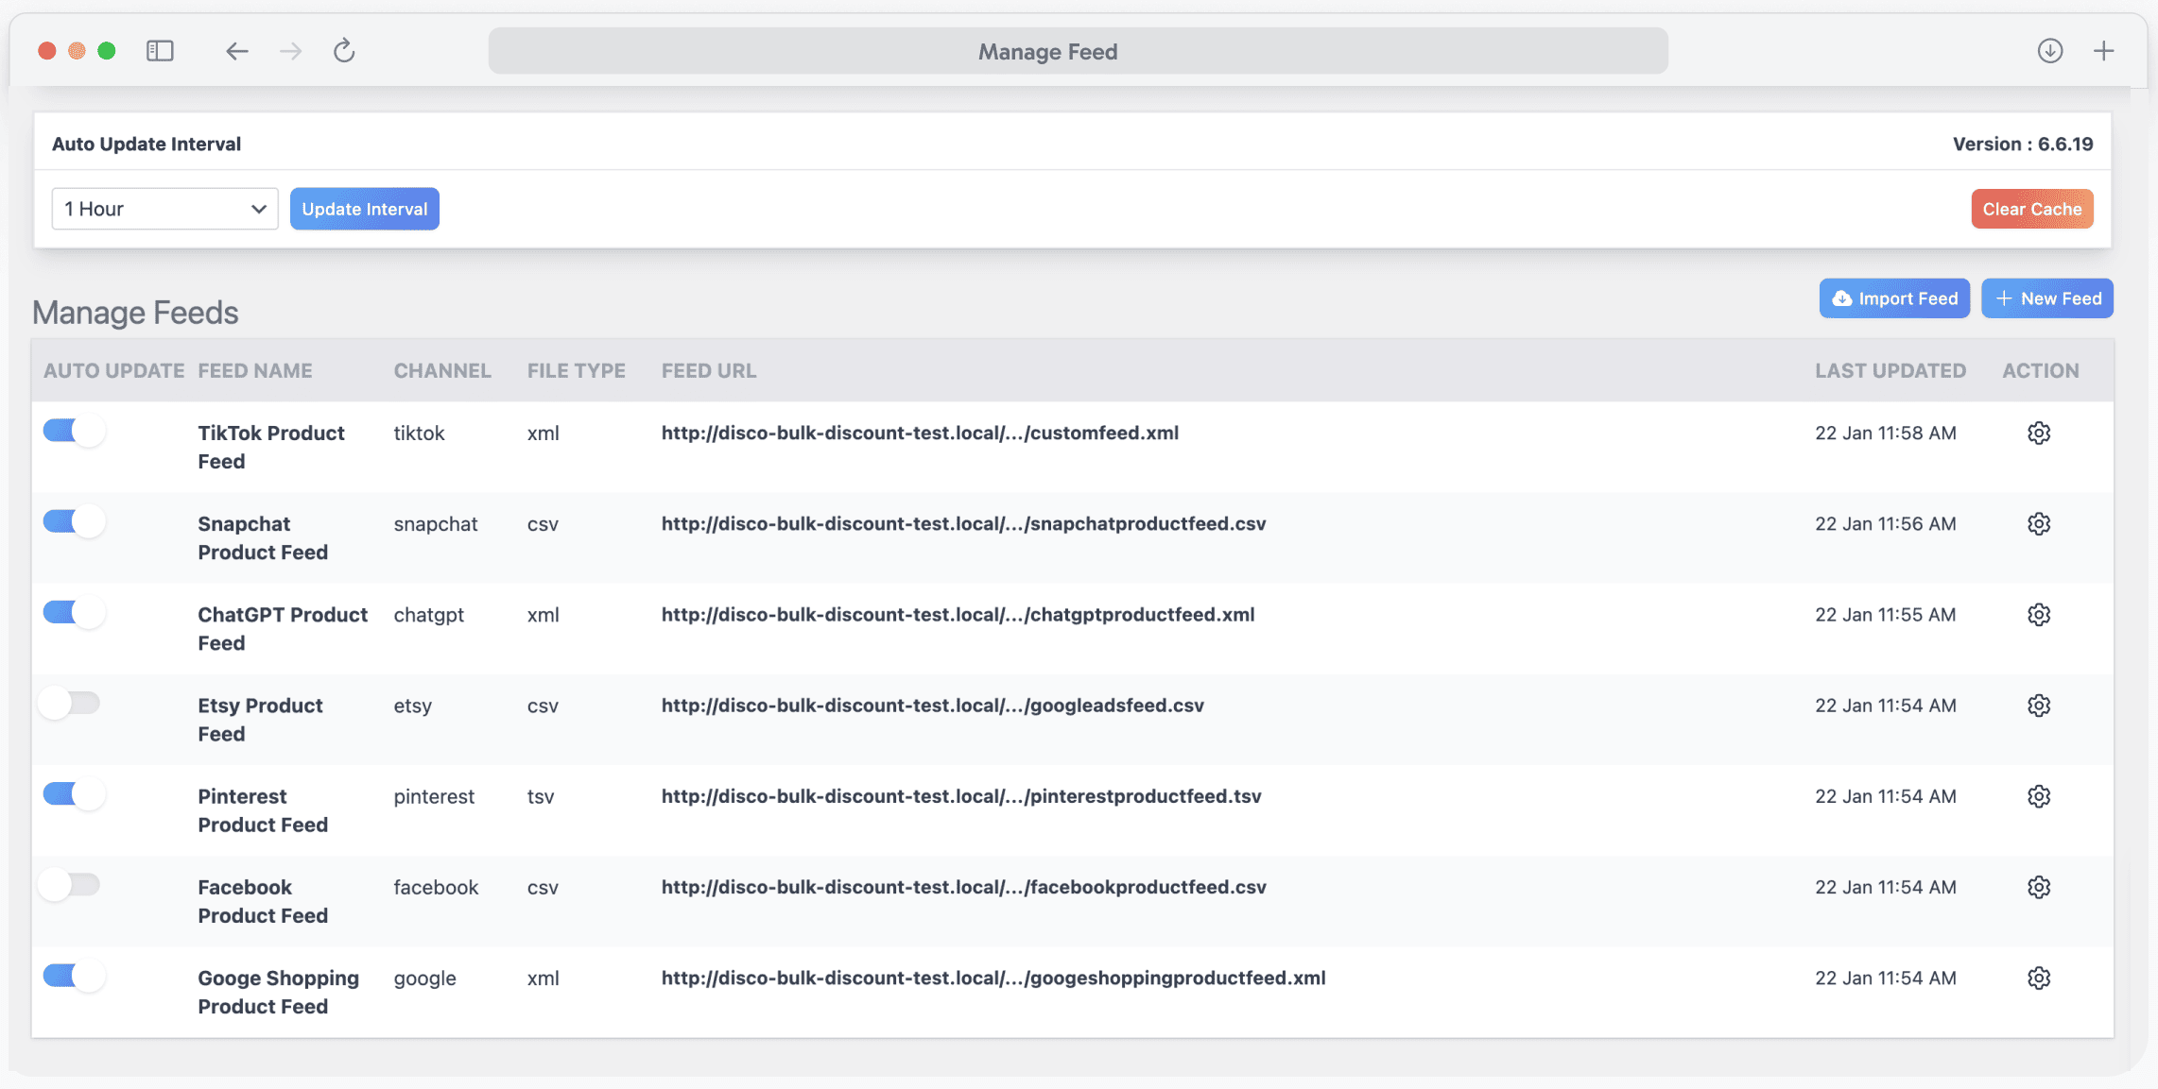Open settings for TikTok Product Feed
Viewport: 2158px width, 1089px height.
click(2039, 433)
